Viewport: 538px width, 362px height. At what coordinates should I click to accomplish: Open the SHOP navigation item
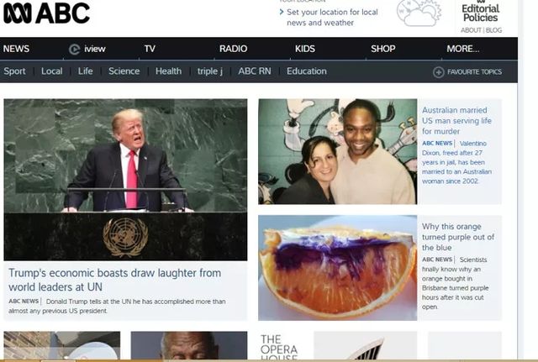(x=382, y=49)
